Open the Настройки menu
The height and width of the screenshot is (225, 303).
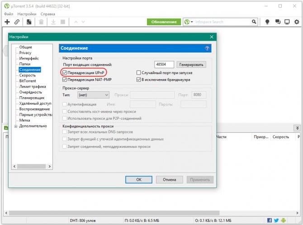coord(27,14)
